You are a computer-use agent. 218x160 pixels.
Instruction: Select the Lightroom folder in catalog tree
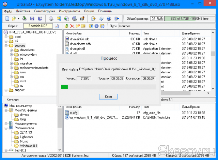point(27,137)
